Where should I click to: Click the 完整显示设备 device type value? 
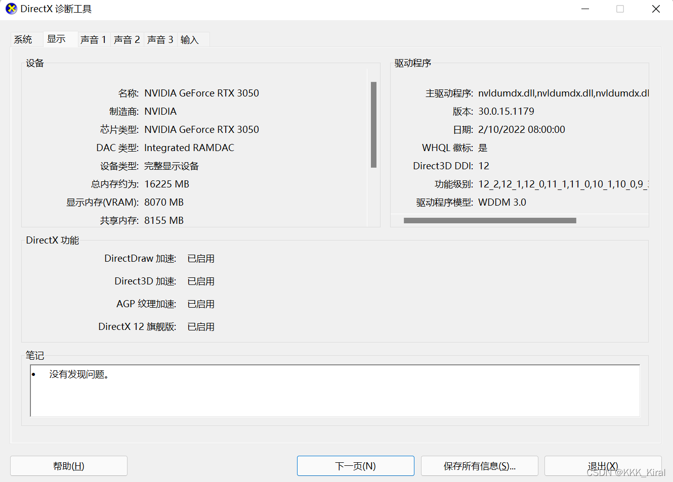click(x=172, y=166)
